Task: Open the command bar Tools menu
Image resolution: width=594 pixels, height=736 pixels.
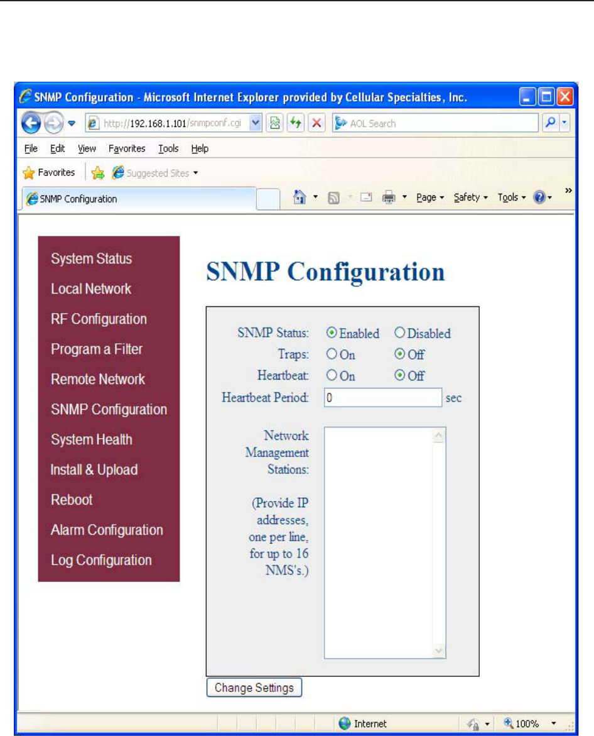Action: (x=512, y=197)
